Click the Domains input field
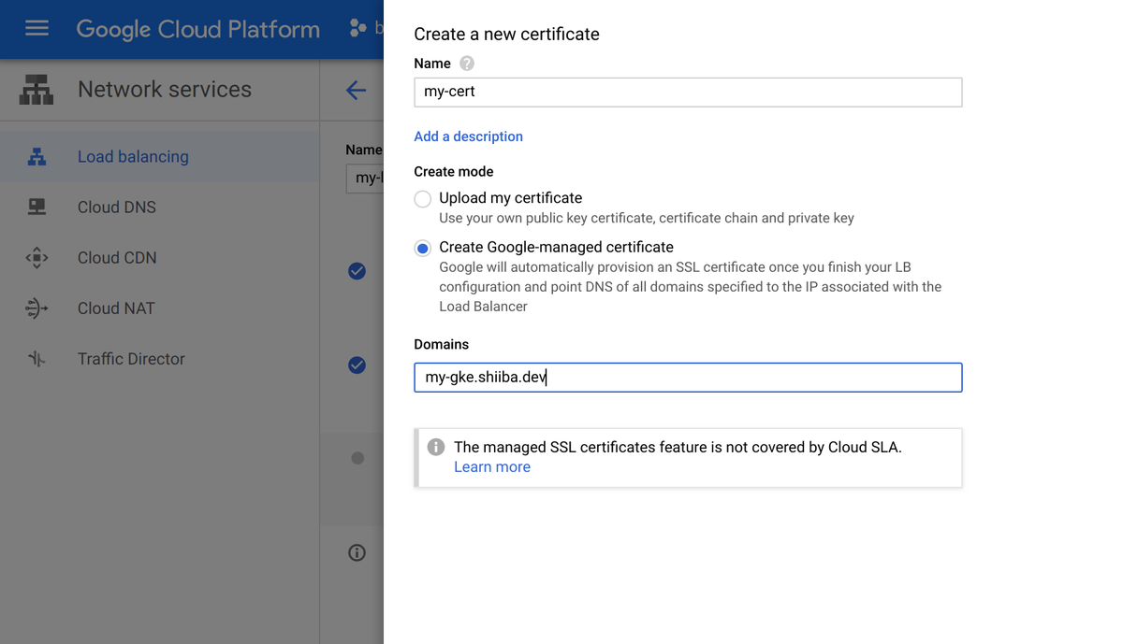This screenshot has height=644, width=1123. [688, 378]
